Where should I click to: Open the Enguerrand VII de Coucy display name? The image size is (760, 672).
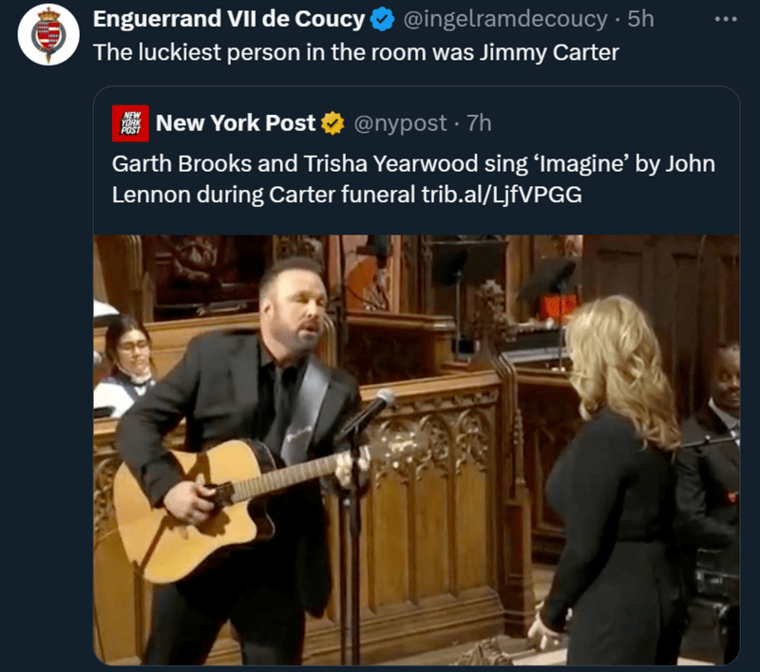[x=229, y=19]
